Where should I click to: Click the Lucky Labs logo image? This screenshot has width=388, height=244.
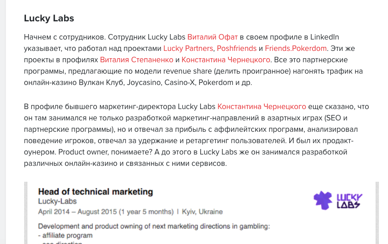pyautogui.click(x=338, y=200)
